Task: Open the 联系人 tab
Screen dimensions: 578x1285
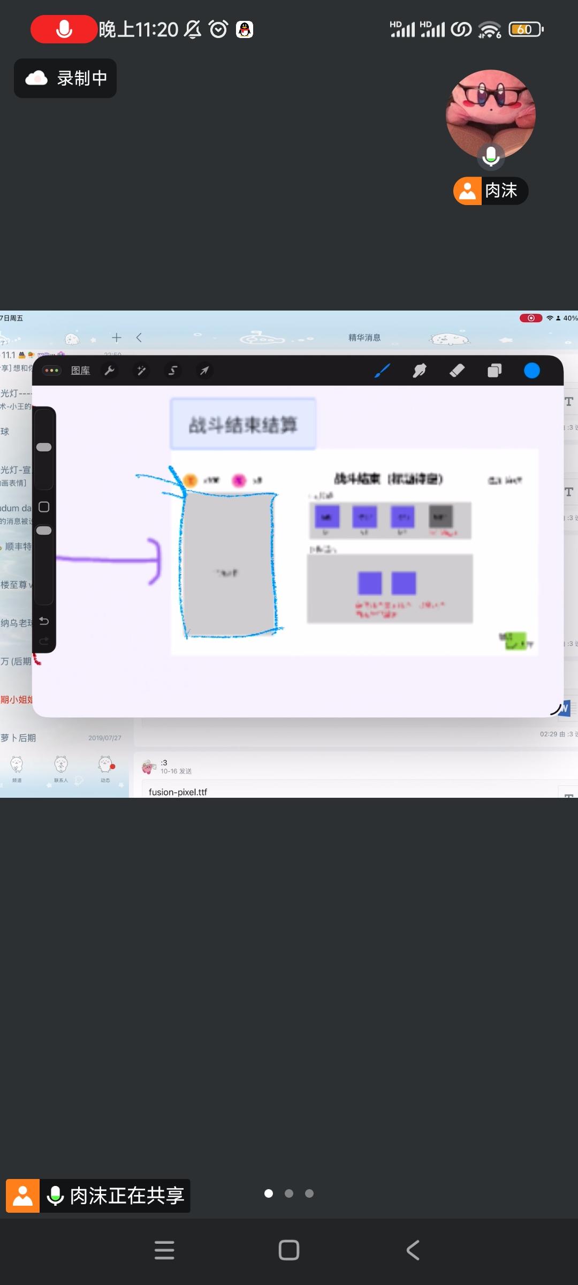Action: (61, 769)
